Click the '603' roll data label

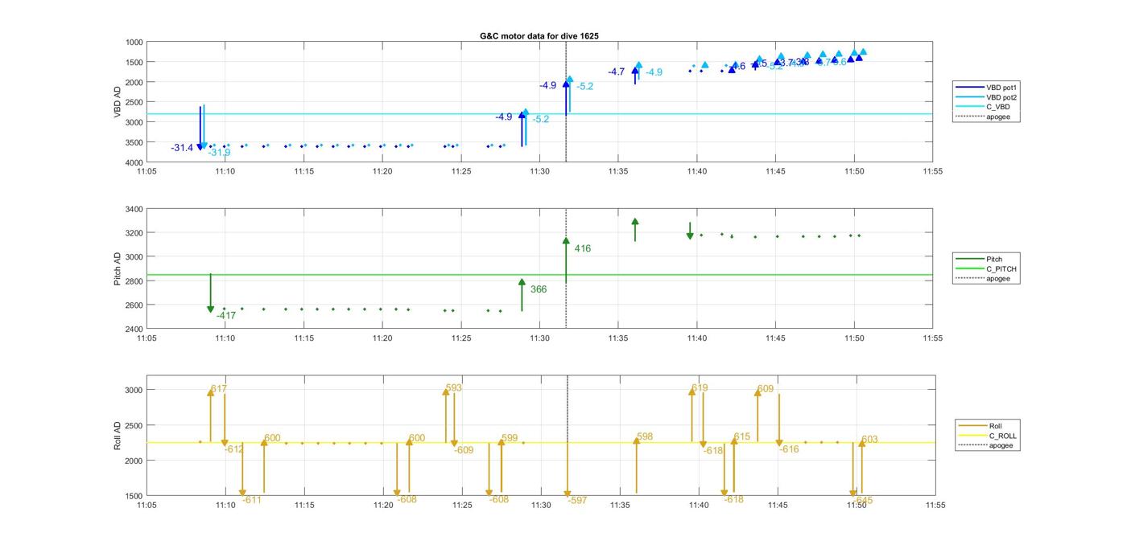[869, 440]
